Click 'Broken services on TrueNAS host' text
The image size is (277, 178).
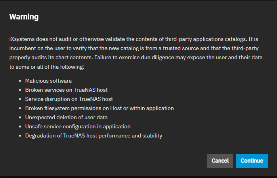coord(66,90)
